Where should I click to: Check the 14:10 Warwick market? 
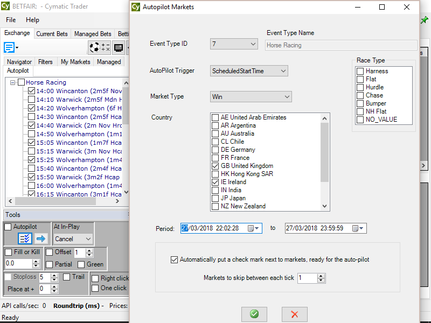[x=32, y=99]
